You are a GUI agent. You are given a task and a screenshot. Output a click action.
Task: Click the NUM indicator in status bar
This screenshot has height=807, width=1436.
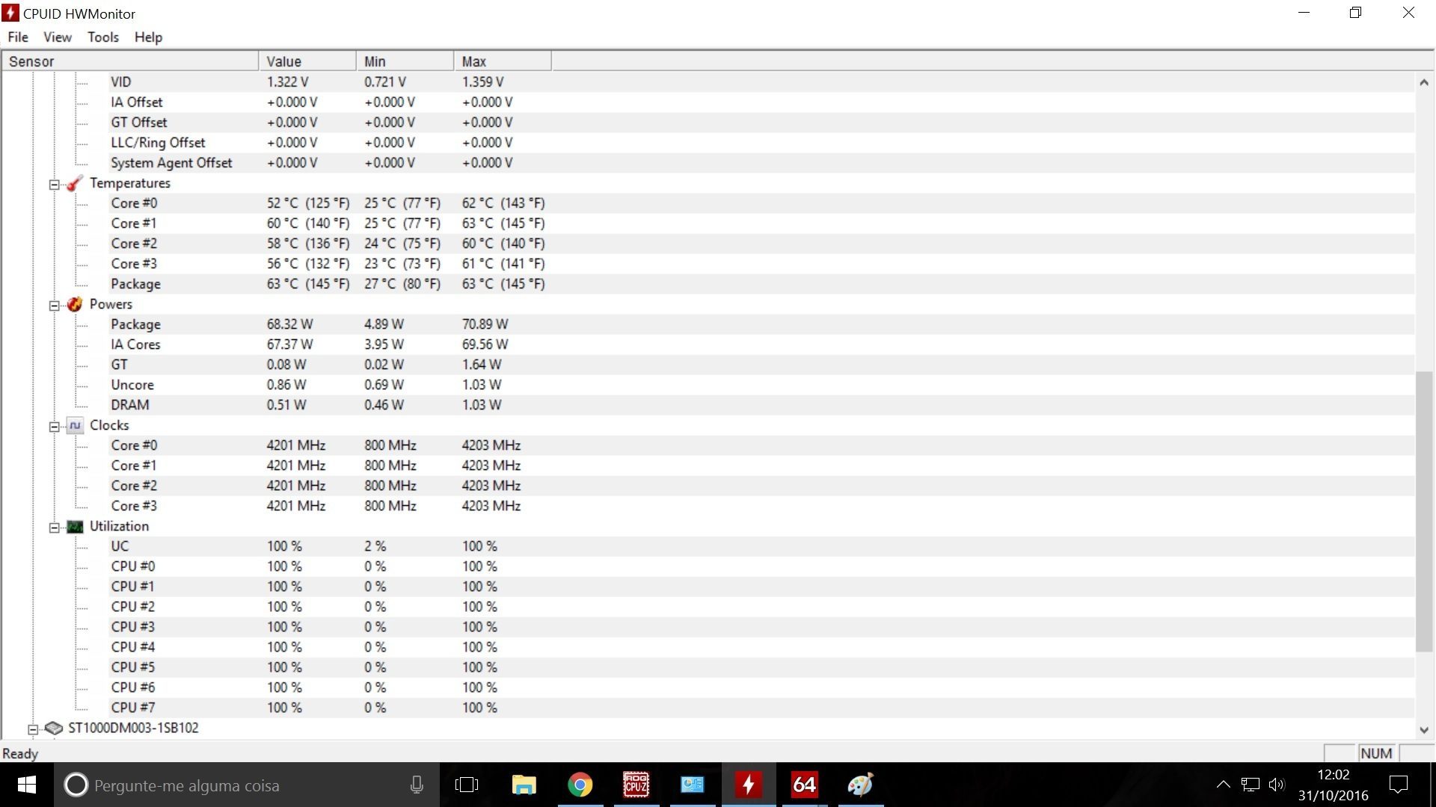[1376, 753]
